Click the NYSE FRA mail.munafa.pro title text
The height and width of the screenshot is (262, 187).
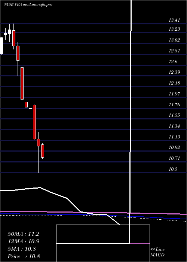click(x=28, y=4)
